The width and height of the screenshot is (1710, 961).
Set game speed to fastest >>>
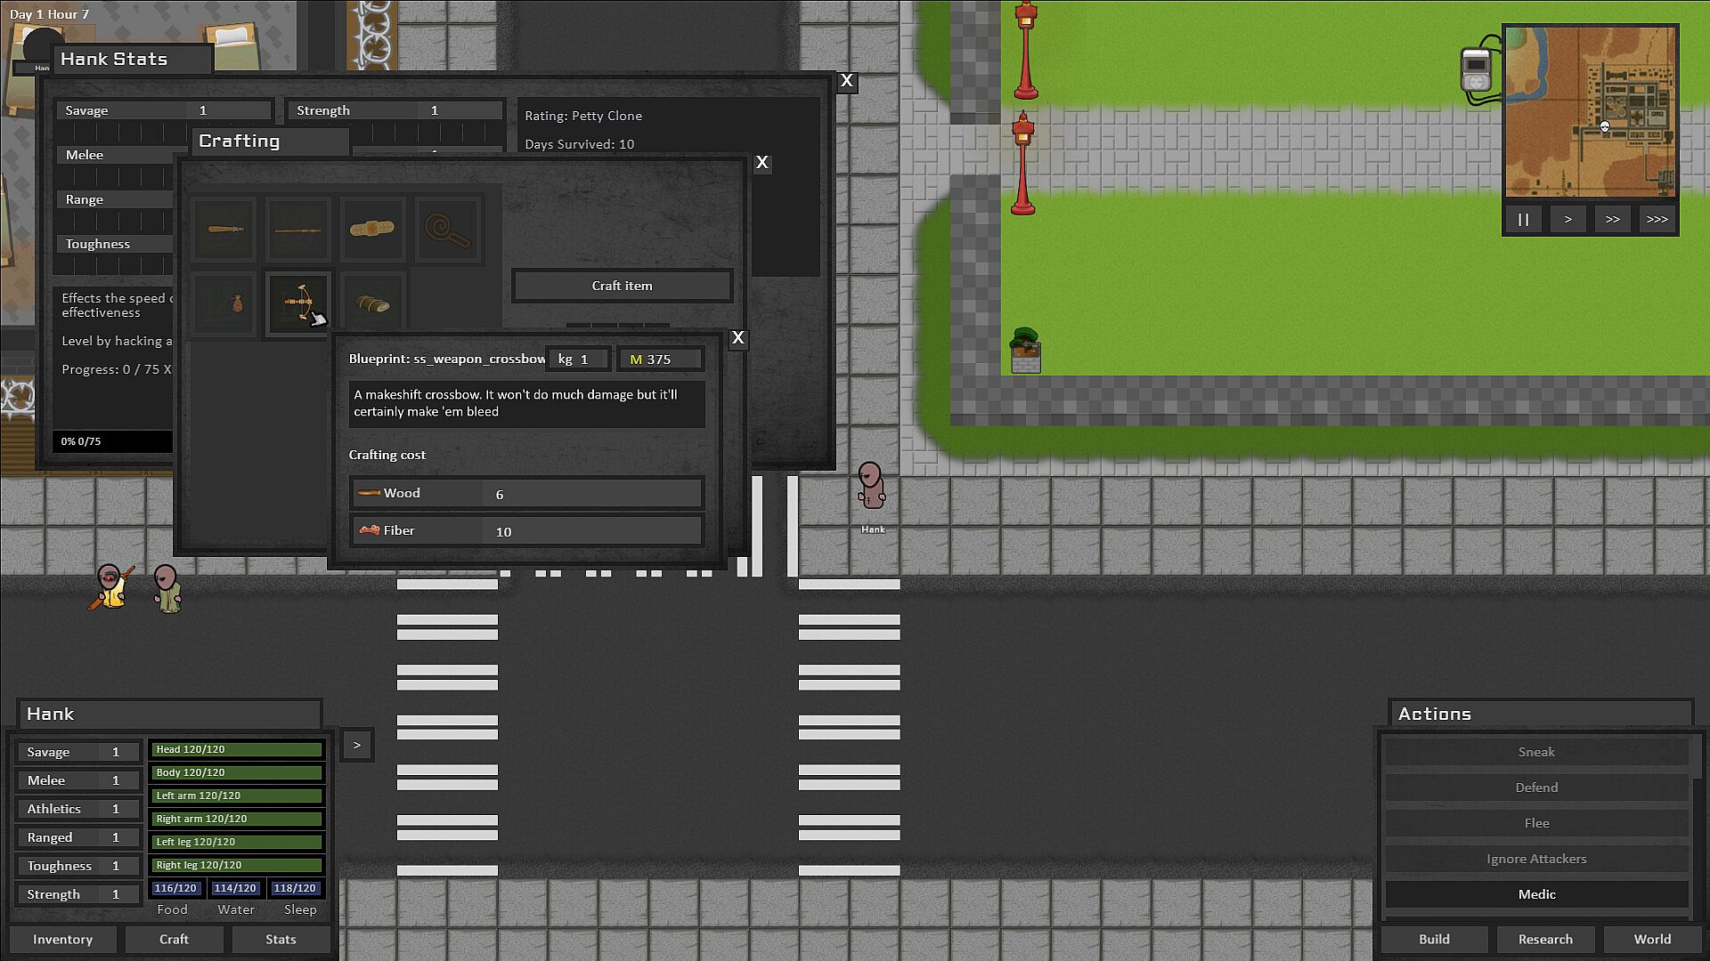pyautogui.click(x=1657, y=220)
